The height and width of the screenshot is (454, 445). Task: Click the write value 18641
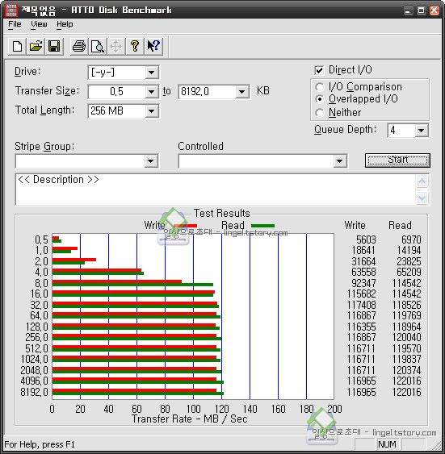click(363, 250)
